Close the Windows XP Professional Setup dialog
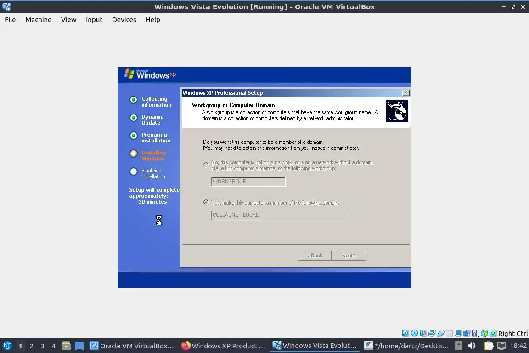Viewport: 529px width, 353px height. 406,92
